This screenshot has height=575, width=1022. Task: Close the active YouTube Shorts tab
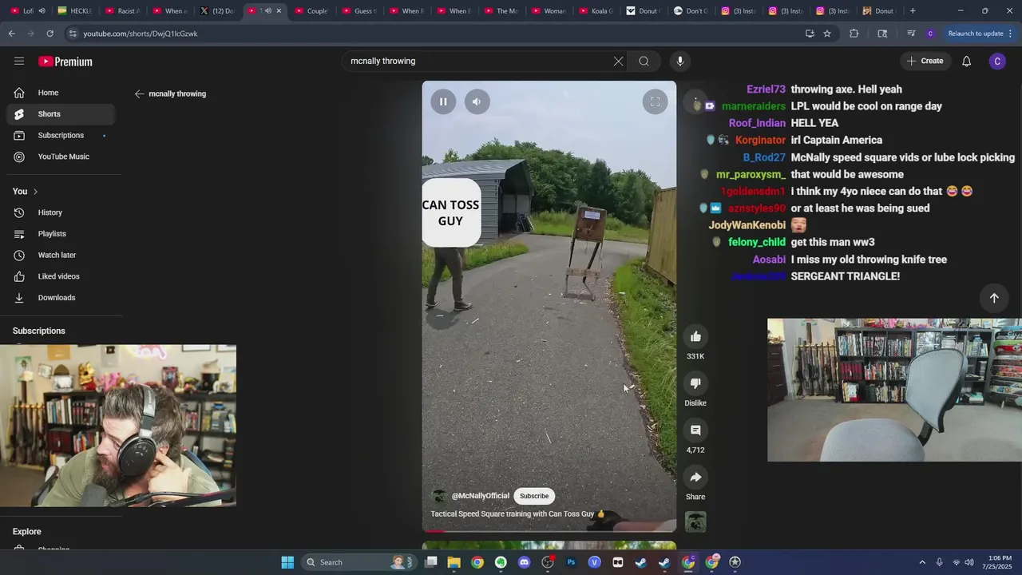tap(279, 11)
